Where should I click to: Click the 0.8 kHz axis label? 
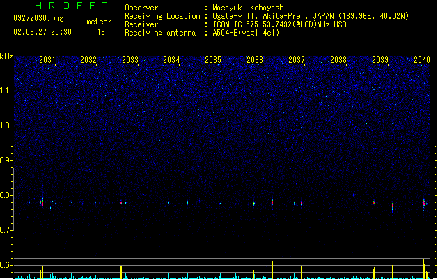coord(6,195)
